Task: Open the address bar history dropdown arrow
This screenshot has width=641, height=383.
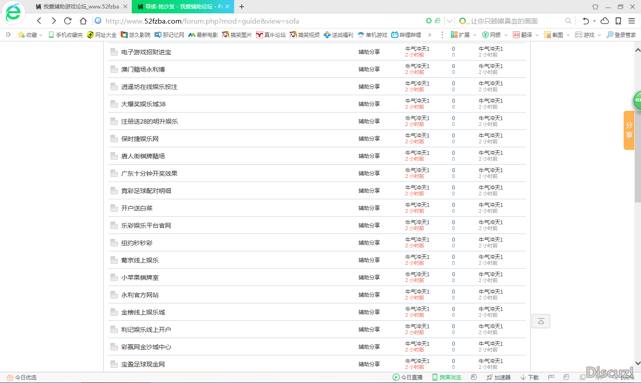Action: point(450,21)
